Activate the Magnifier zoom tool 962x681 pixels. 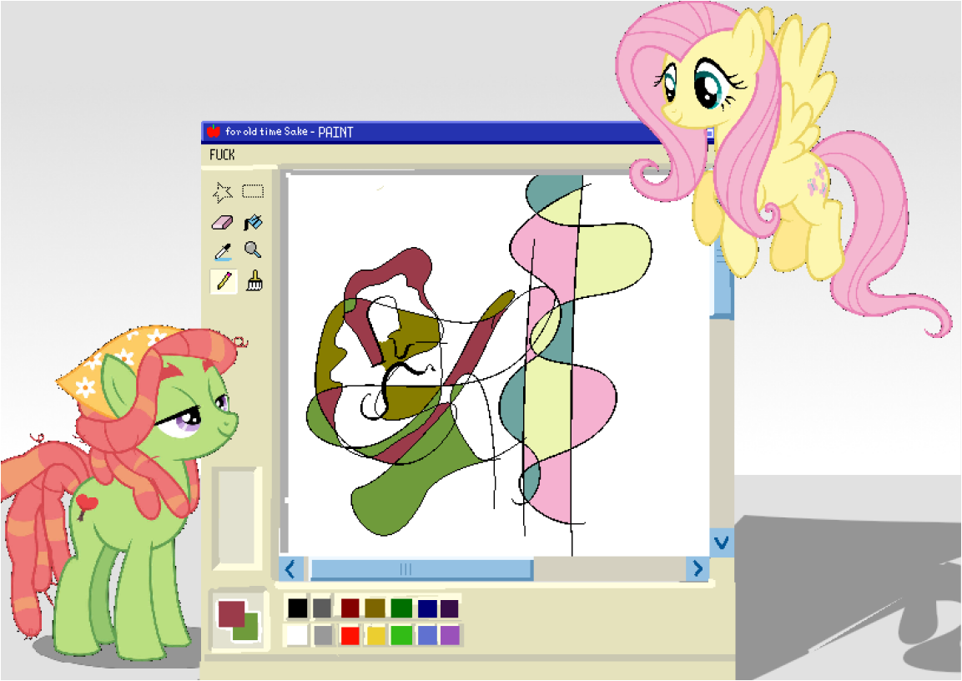click(254, 250)
